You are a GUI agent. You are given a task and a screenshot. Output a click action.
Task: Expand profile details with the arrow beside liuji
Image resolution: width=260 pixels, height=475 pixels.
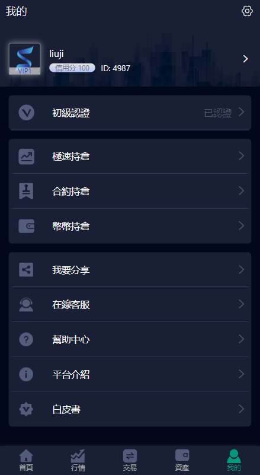coord(245,59)
